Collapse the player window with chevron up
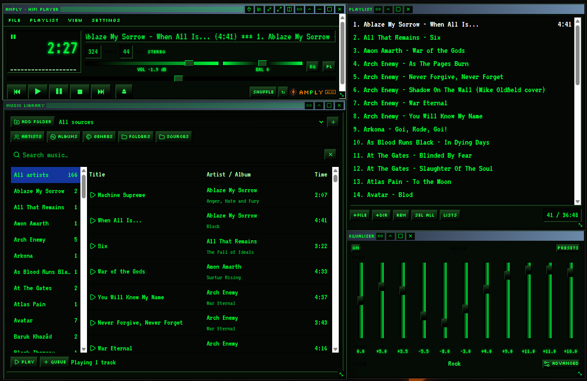Viewport: 587px width, 381px height. coord(309,9)
